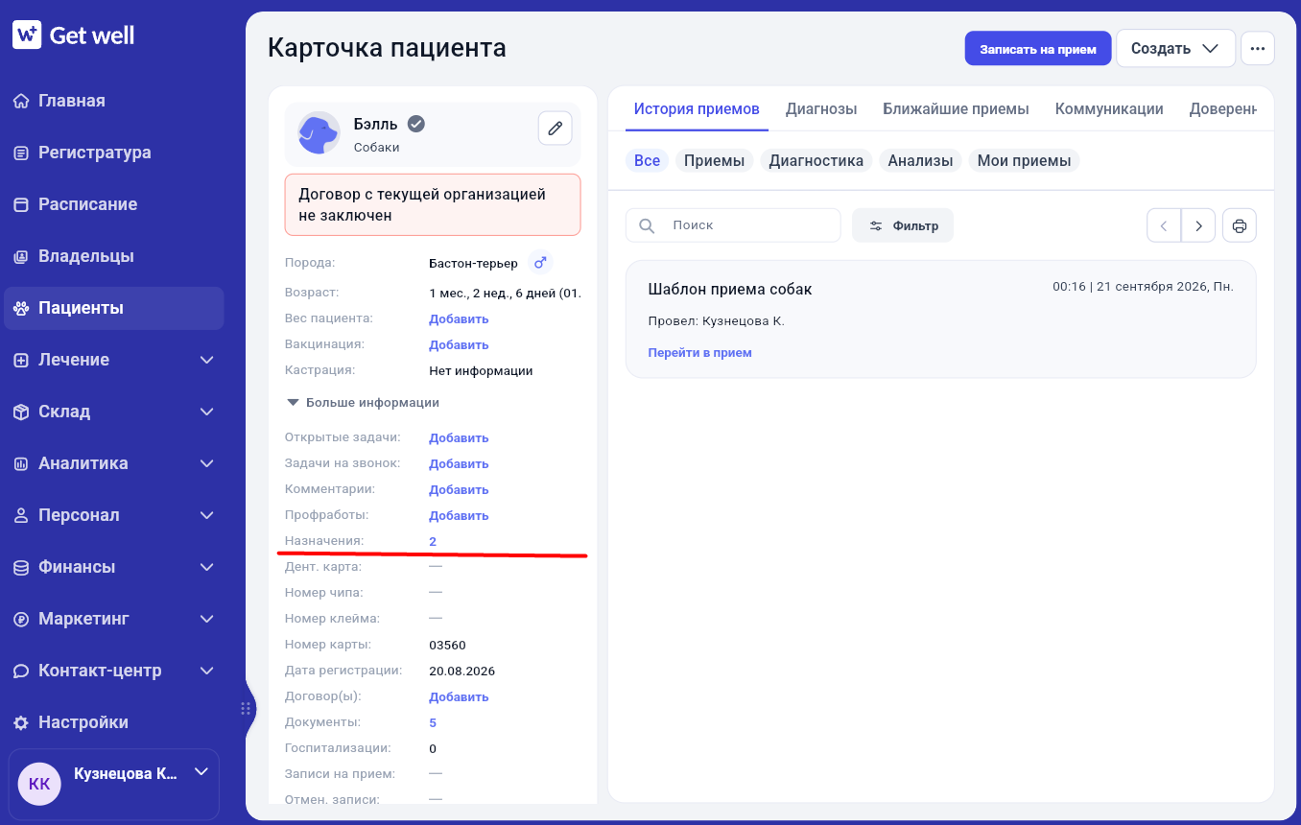This screenshot has height=825, width=1301.
Task: Open the Создать dropdown
Action: point(1175,48)
